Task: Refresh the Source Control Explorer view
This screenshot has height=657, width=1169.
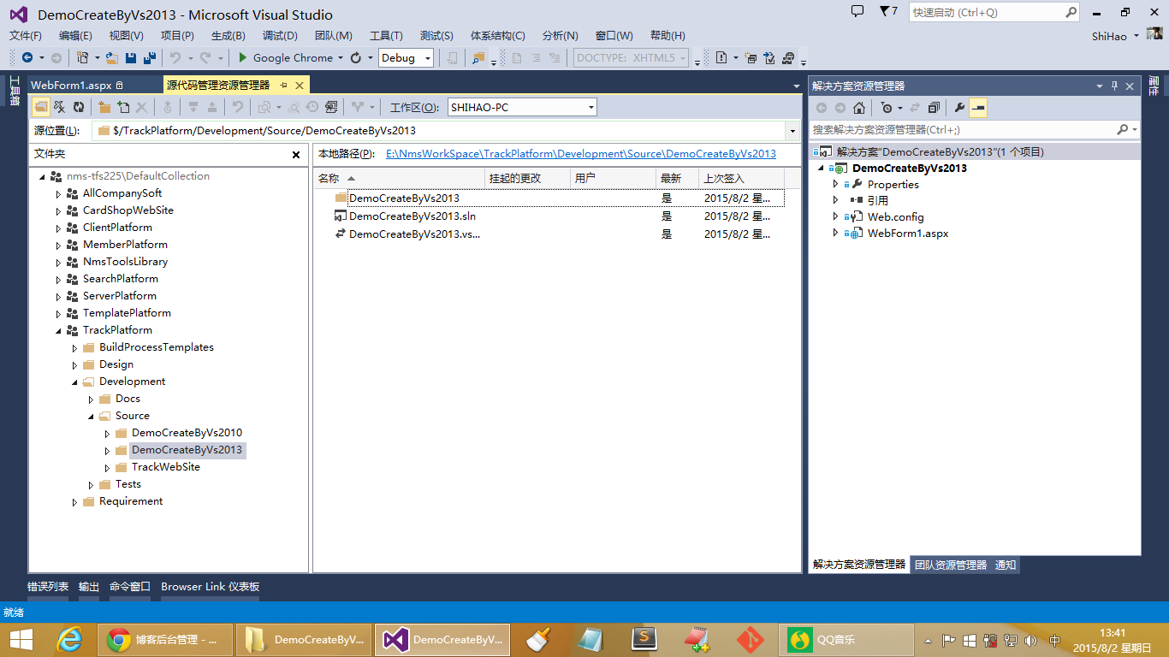Action: pos(79,107)
